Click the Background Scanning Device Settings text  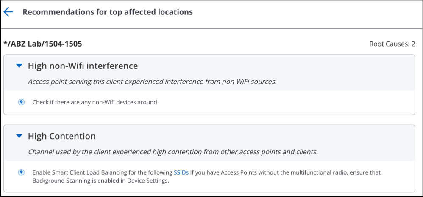[x=100, y=181]
